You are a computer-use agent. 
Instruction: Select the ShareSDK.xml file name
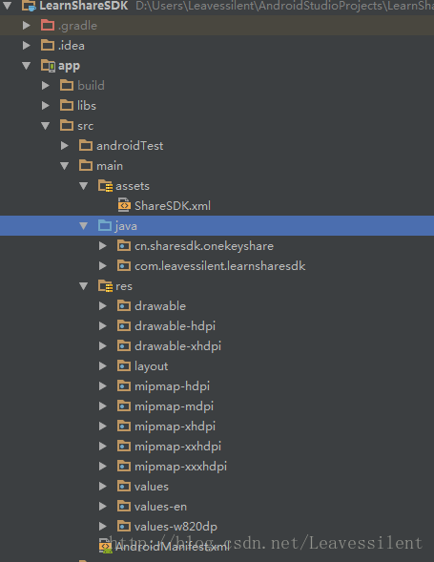(173, 206)
